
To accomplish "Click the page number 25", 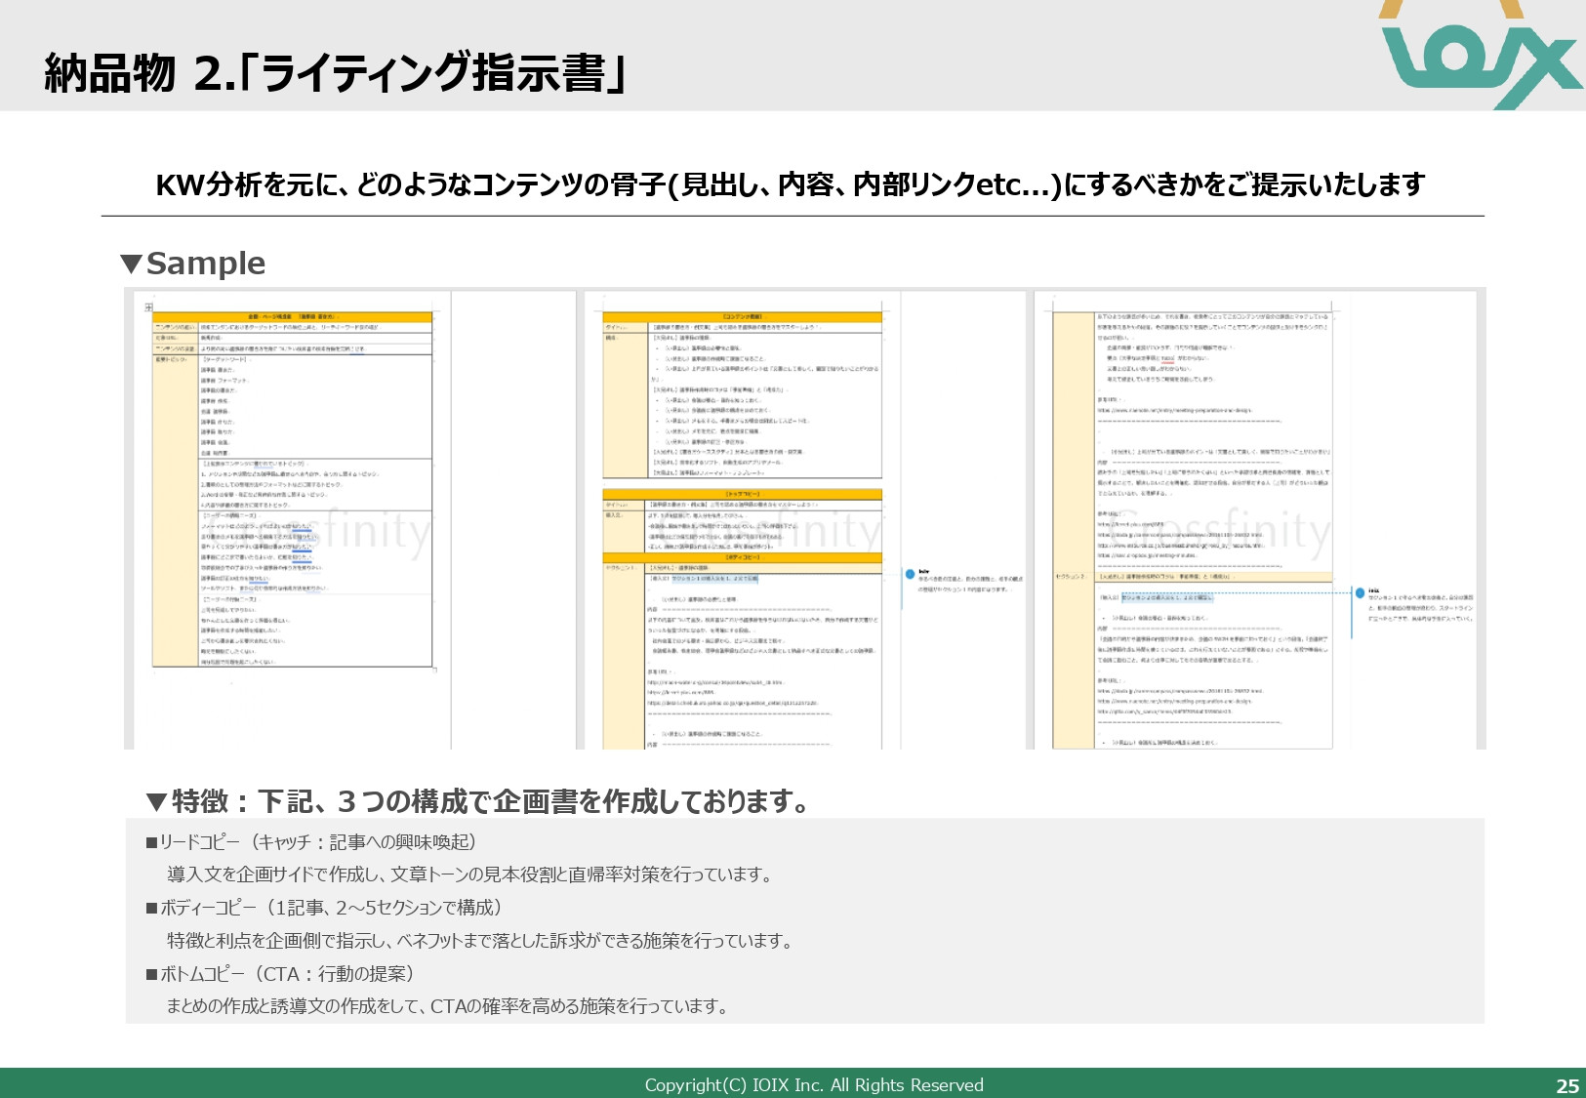I will tap(1566, 1084).
